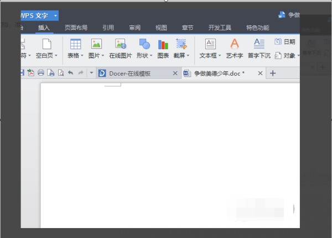Click the 在线图片 online picture icon

point(121,44)
